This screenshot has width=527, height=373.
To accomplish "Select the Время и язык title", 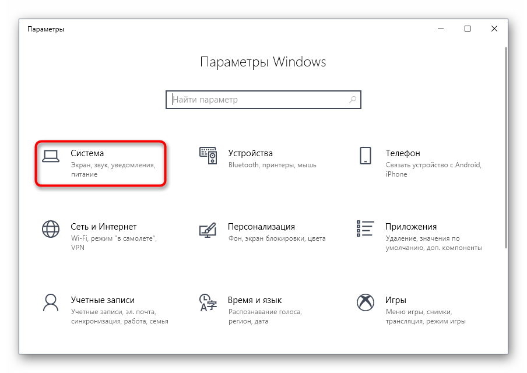I will click(x=255, y=300).
